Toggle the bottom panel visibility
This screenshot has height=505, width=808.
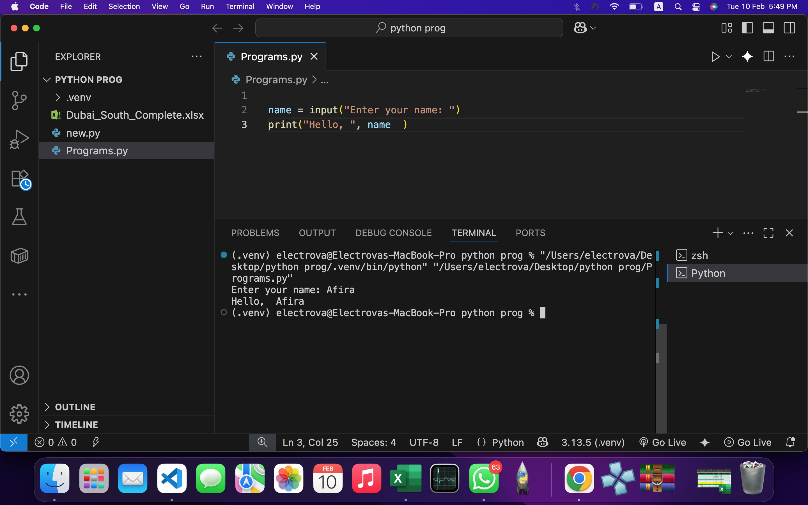tap(768, 28)
